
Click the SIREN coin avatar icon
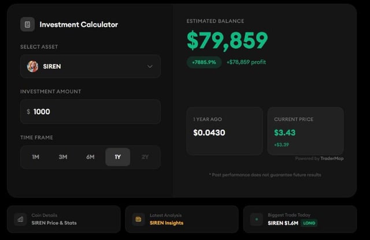click(x=32, y=66)
